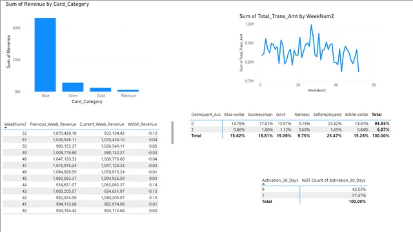Click the Sum of Total_Trans_Amt by WeekNum2 title

287,16
